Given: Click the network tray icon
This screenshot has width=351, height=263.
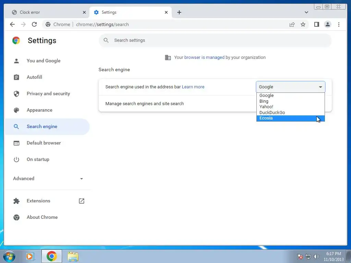Looking at the screenshot, I should (x=308, y=256).
